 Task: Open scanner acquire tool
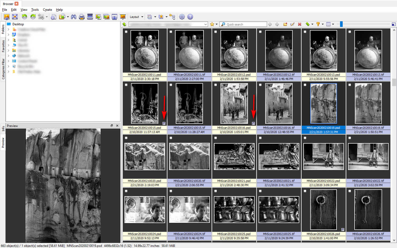click(90, 17)
